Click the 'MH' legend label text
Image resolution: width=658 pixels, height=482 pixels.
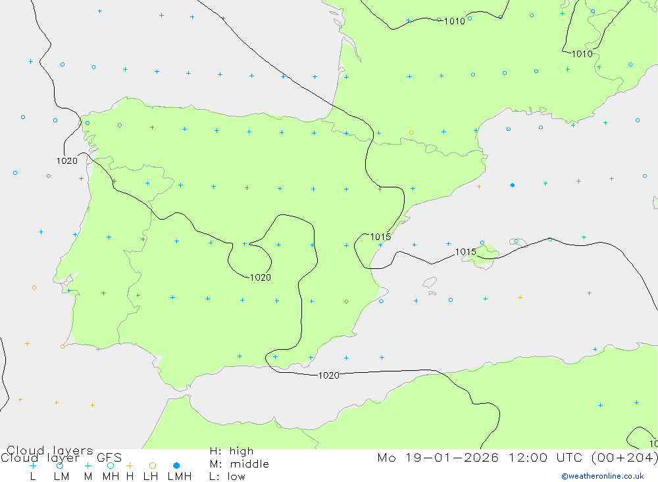point(111,477)
